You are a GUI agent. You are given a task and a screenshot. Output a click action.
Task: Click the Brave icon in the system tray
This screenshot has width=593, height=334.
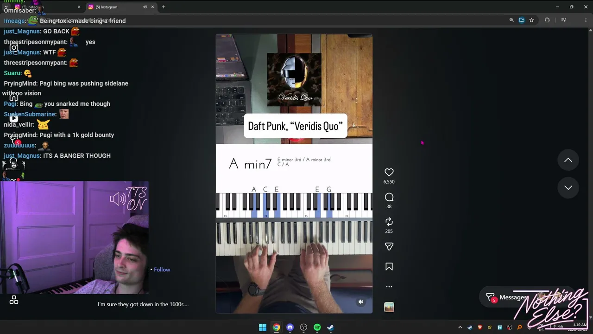pyautogui.click(x=479, y=328)
